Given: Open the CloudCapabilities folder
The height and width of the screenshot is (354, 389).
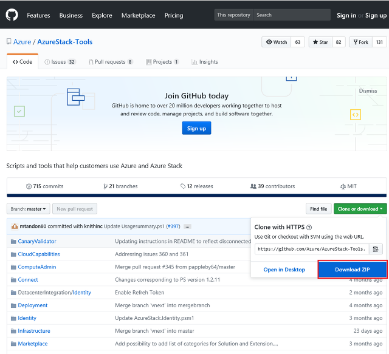Looking at the screenshot, I should click(x=39, y=254).
